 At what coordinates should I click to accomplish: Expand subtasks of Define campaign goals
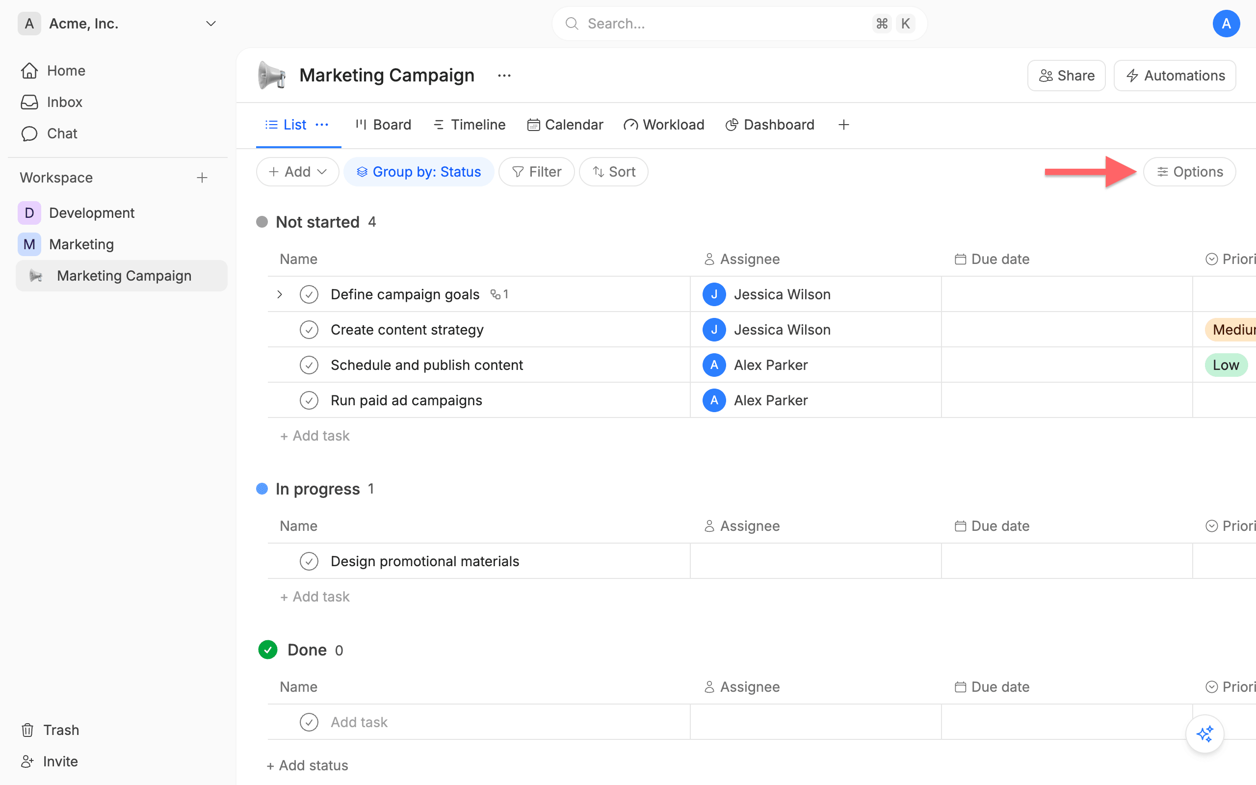[280, 294]
